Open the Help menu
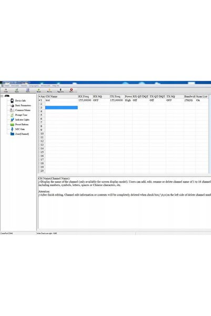Image resolution: width=211 pixels, height=316 pixels. point(56,86)
